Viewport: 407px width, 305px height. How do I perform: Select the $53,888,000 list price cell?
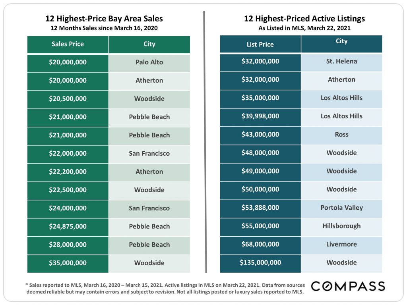tap(260, 209)
